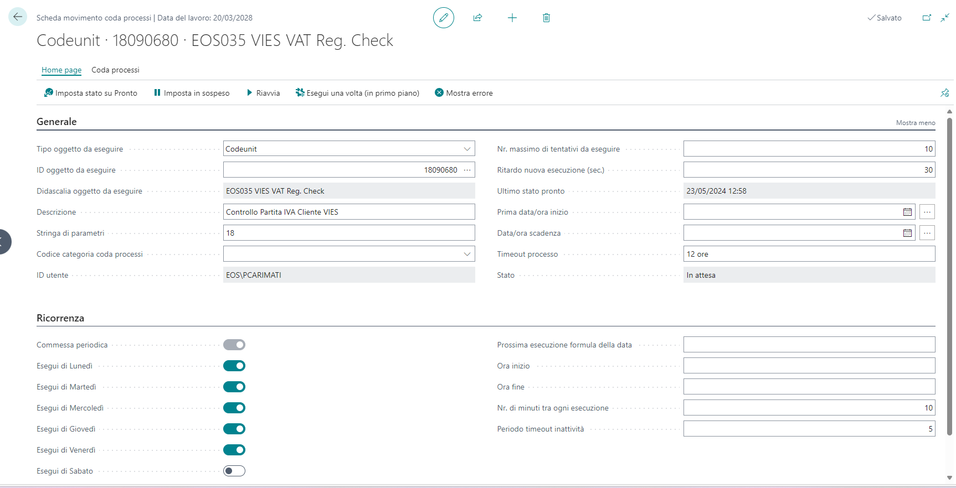The image size is (956, 488).
Task: Open Codice categoria coda processi dropdown
Action: tap(467, 254)
